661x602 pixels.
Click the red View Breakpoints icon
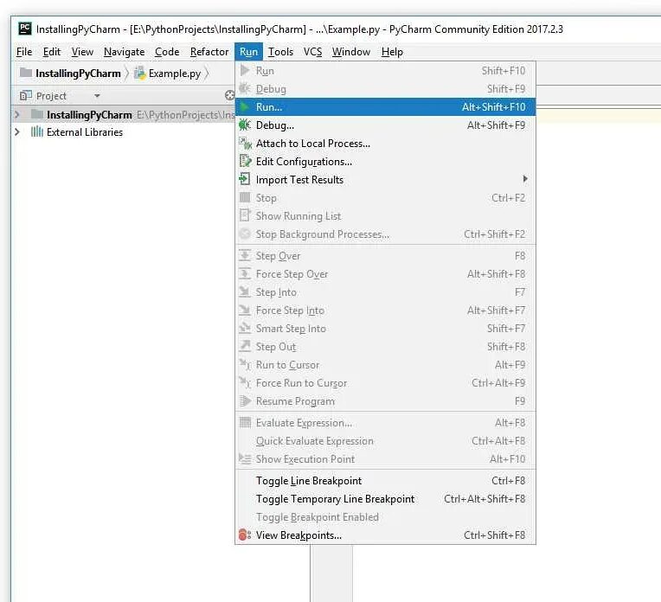(245, 535)
